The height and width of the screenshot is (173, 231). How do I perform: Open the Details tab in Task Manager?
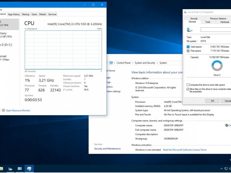point(43,14)
